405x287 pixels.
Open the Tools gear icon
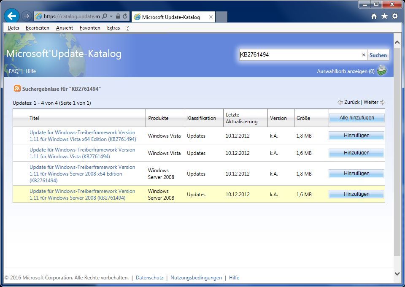395,16
